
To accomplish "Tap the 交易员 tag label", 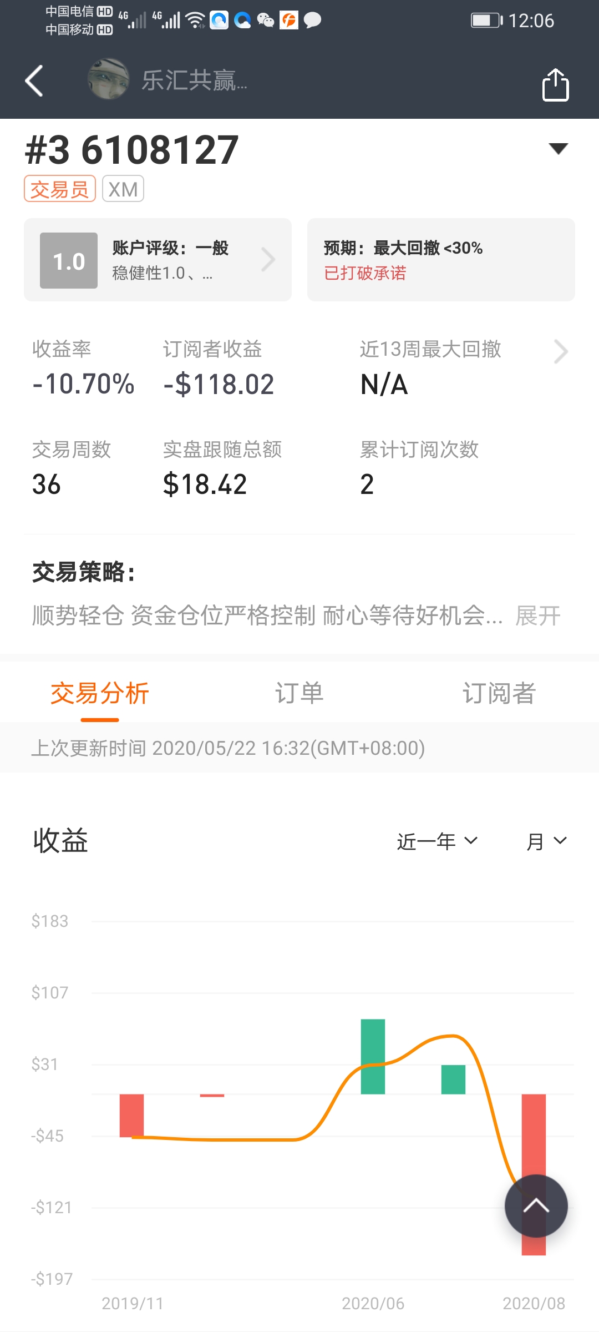I will click(x=60, y=189).
